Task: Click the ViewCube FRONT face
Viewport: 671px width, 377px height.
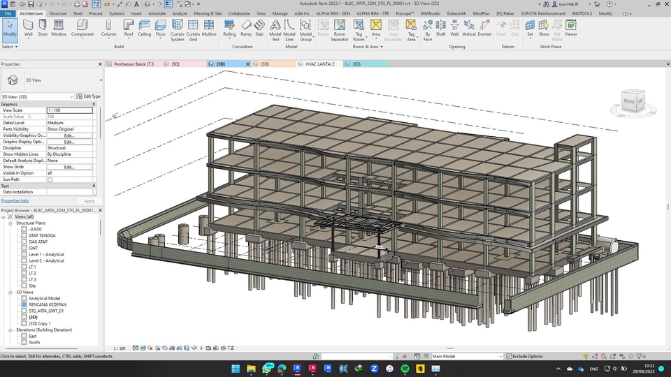Action: click(x=629, y=101)
